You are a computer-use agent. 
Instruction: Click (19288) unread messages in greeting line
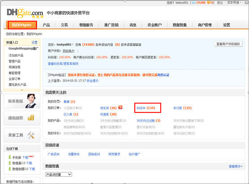[88, 45]
